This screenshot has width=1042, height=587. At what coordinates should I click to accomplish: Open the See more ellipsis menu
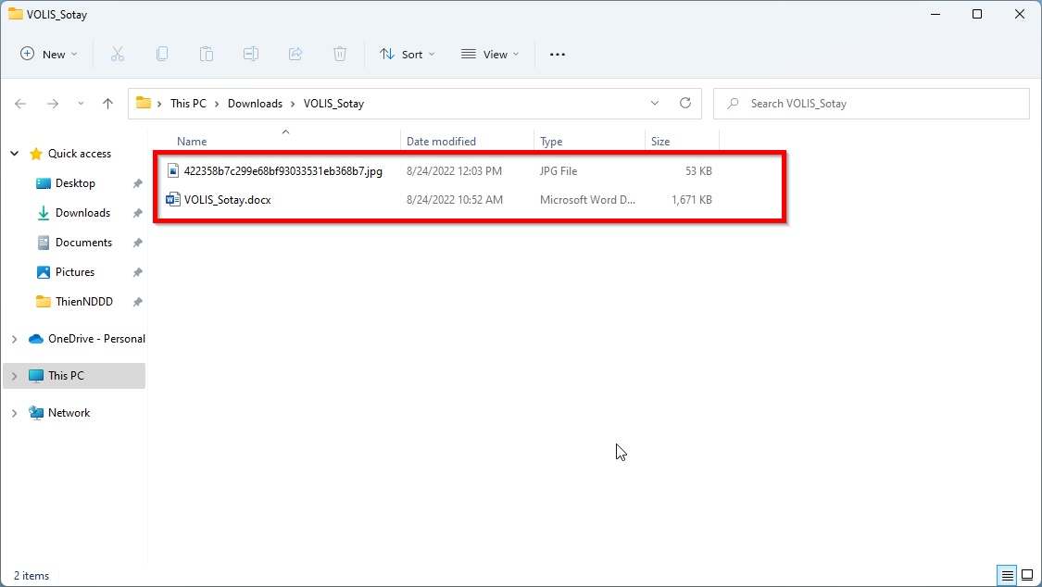(558, 55)
